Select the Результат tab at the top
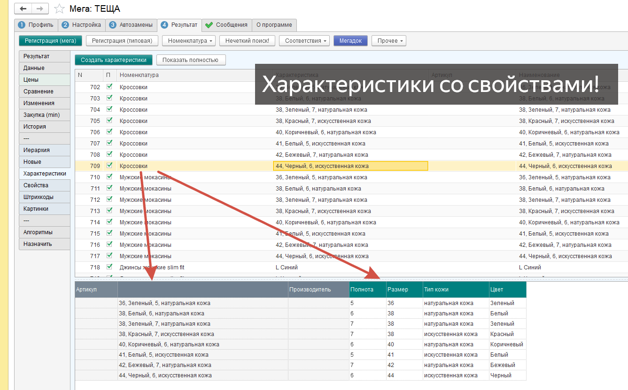The height and width of the screenshot is (390, 628). 179,25
